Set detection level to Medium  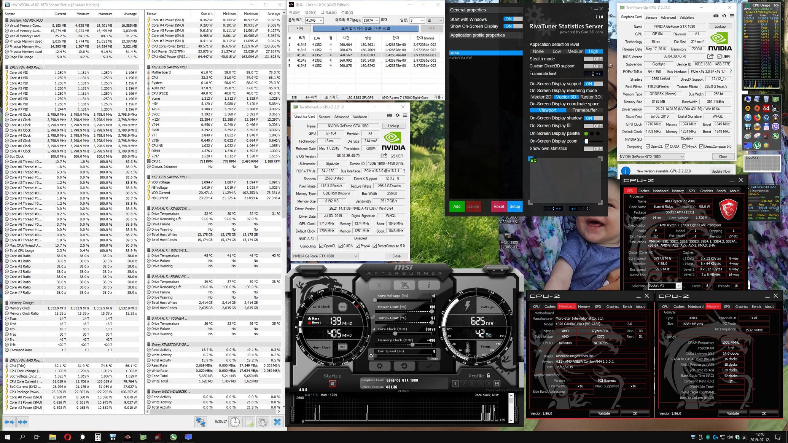[575, 51]
